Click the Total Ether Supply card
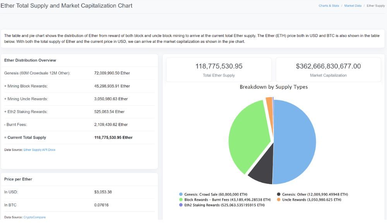This screenshot has height=224, width=387. coord(219,70)
